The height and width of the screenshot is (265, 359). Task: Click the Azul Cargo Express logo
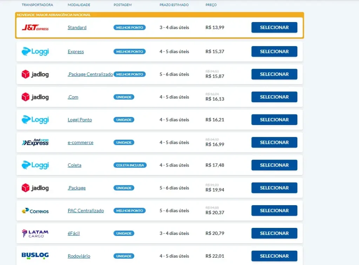pyautogui.click(x=35, y=142)
